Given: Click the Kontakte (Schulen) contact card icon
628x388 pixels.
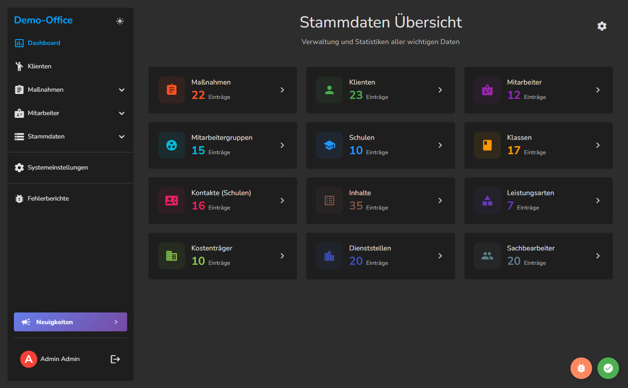Looking at the screenshot, I should pos(172,201).
